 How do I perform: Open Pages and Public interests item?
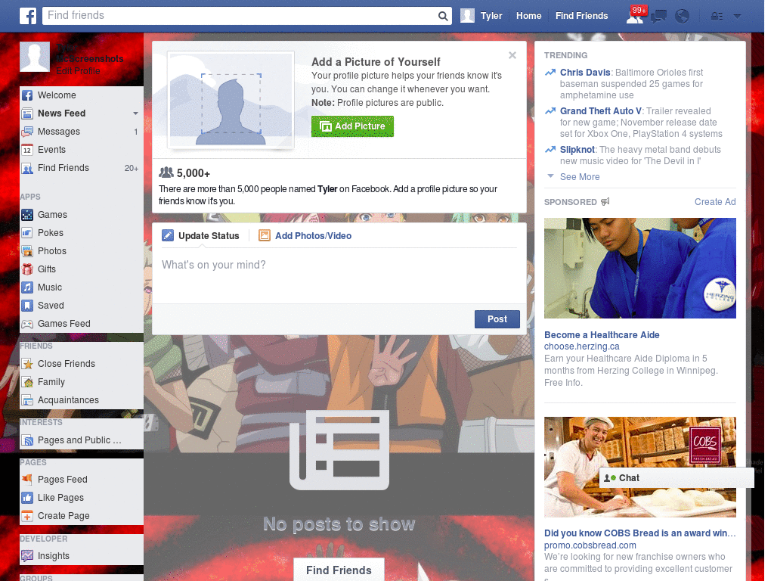pos(82,440)
